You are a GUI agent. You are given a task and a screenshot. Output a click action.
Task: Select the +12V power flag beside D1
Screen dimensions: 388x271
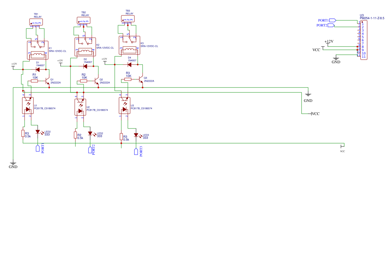13,67
